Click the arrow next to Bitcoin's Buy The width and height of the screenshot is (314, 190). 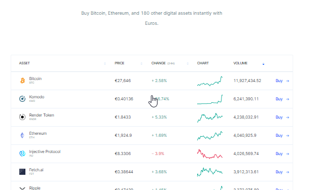288,81
